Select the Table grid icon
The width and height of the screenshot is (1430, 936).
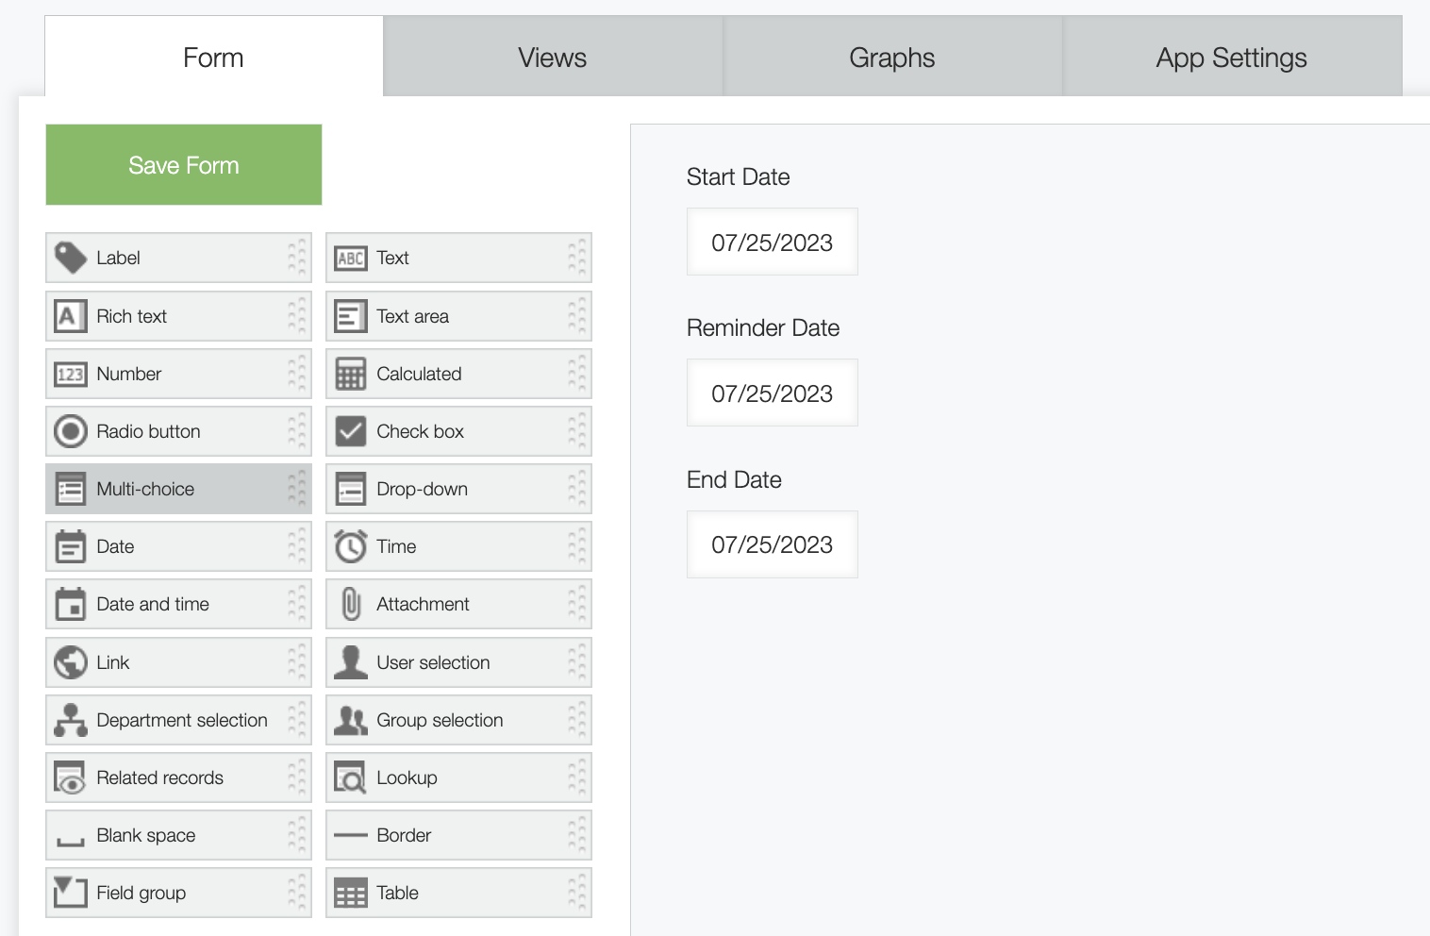(351, 893)
